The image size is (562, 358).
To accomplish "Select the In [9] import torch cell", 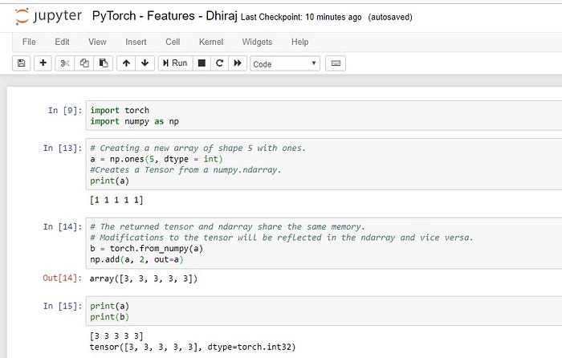I will click(x=324, y=116).
